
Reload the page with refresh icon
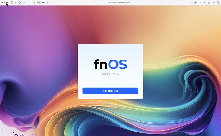tap(191, 2)
